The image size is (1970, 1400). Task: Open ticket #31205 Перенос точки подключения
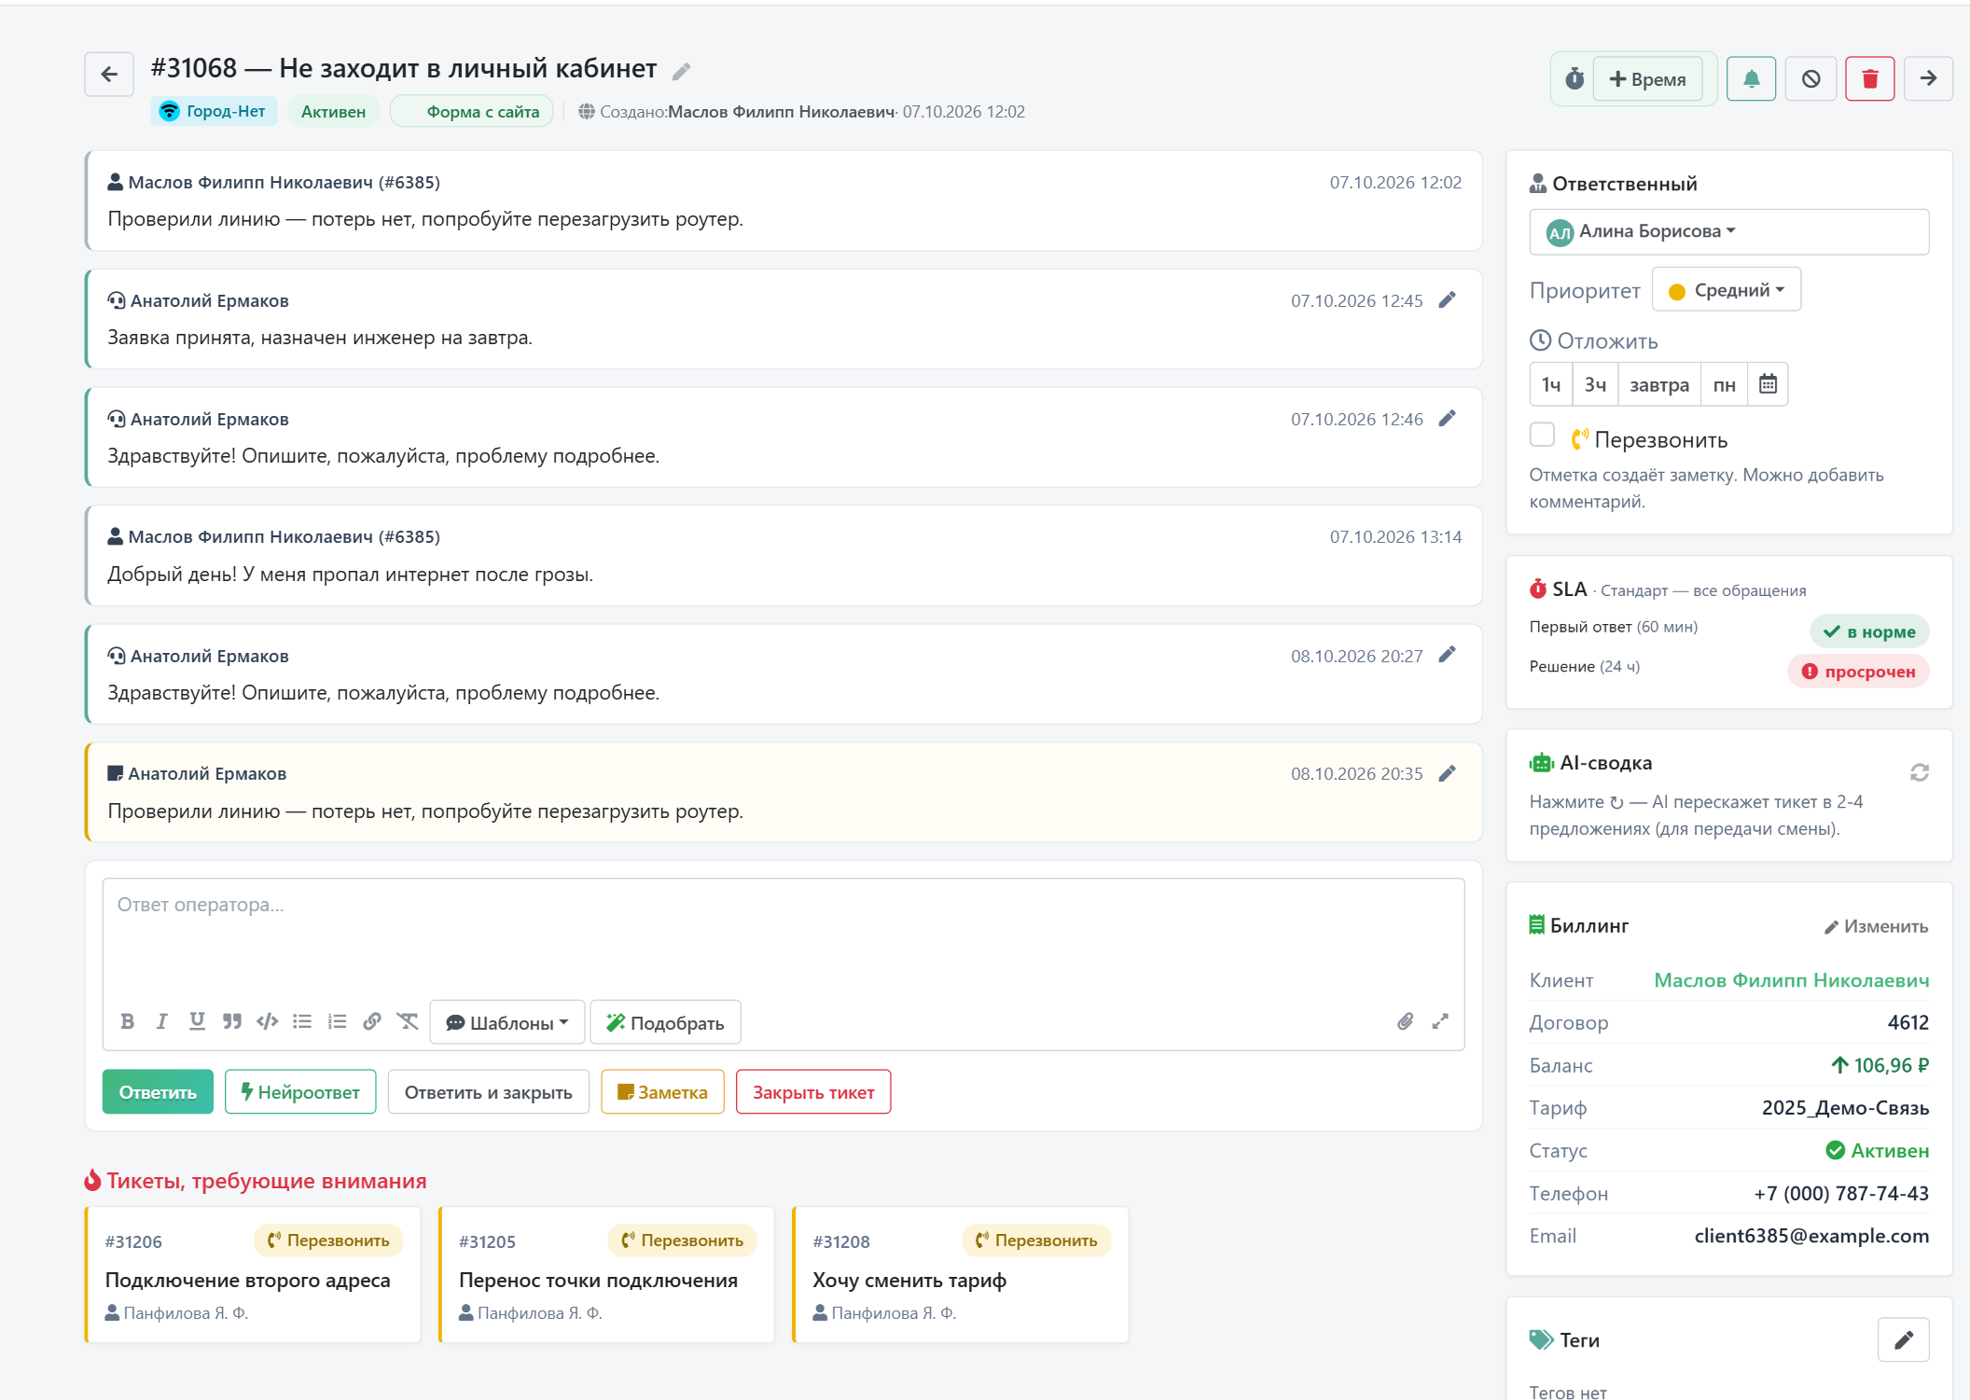pyautogui.click(x=606, y=1274)
